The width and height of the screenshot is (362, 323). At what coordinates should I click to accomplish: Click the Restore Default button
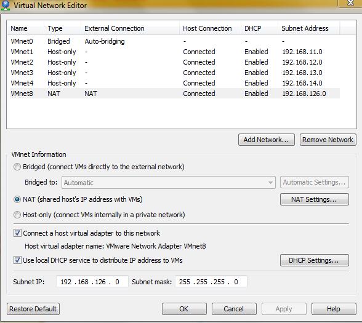pyautogui.click(x=33, y=309)
